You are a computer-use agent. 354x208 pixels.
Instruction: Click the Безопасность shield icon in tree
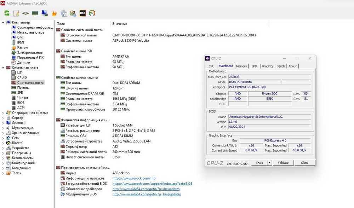(x=8, y=158)
